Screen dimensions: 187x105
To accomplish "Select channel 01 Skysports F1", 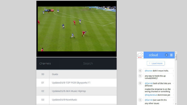I will 77,83.
